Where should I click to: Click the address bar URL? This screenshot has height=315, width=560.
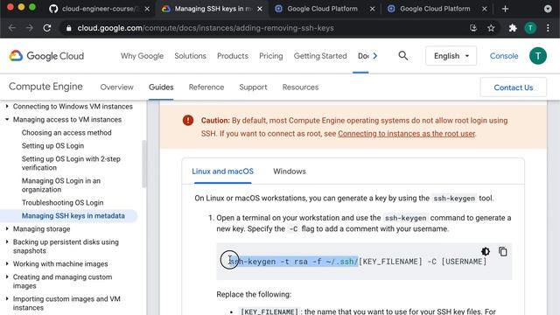(206, 28)
